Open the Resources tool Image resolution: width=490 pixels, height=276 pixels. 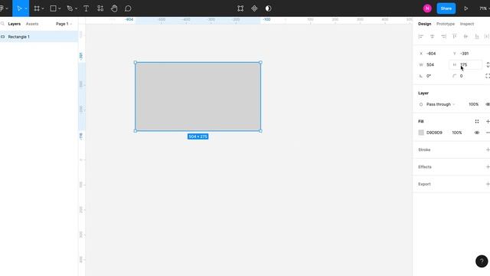click(100, 8)
